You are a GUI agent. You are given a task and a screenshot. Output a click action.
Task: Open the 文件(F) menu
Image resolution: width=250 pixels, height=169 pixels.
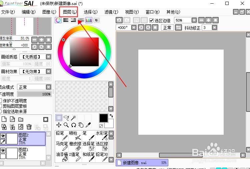8,12
